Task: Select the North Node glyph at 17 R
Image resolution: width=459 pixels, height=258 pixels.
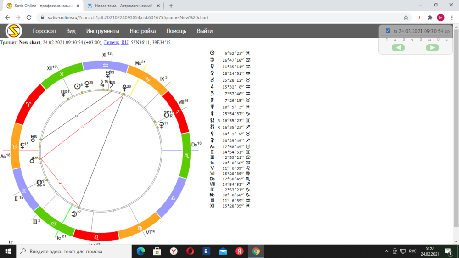Action: 39,183
